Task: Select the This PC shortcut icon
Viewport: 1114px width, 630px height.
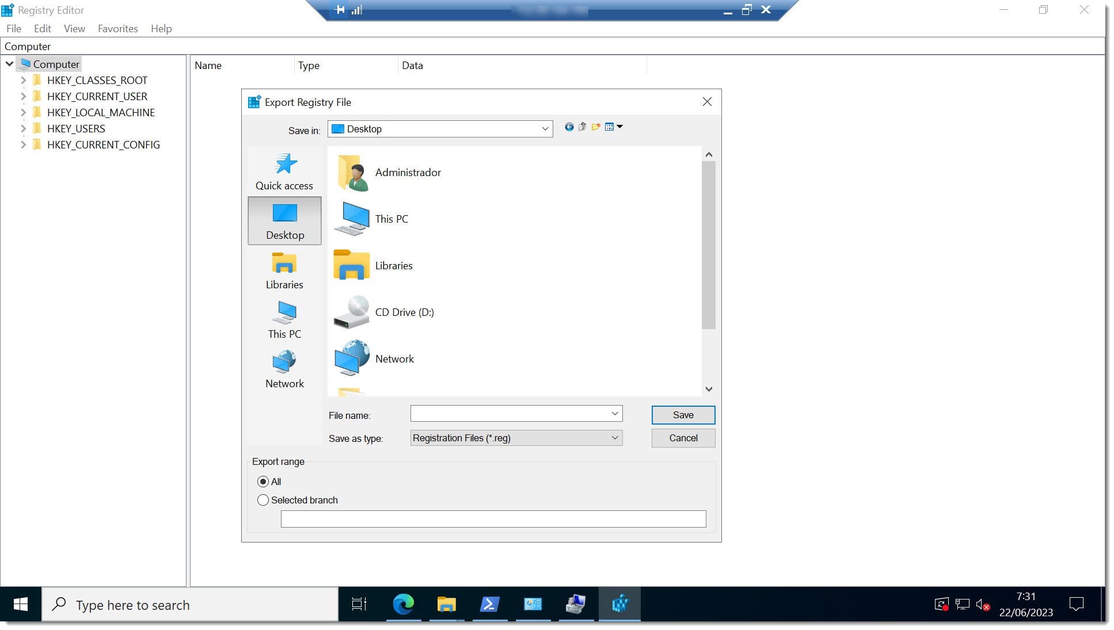Action: click(x=284, y=318)
